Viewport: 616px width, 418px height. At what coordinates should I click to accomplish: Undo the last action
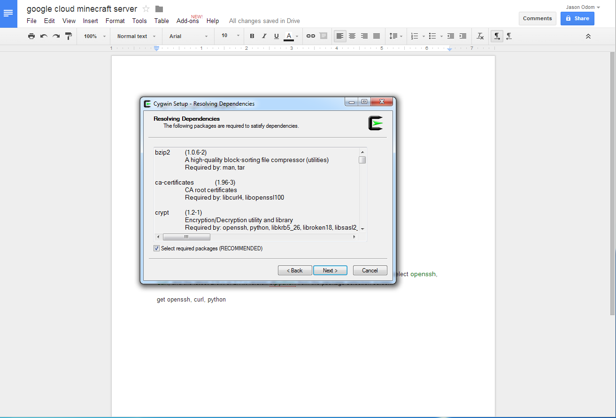coord(44,36)
